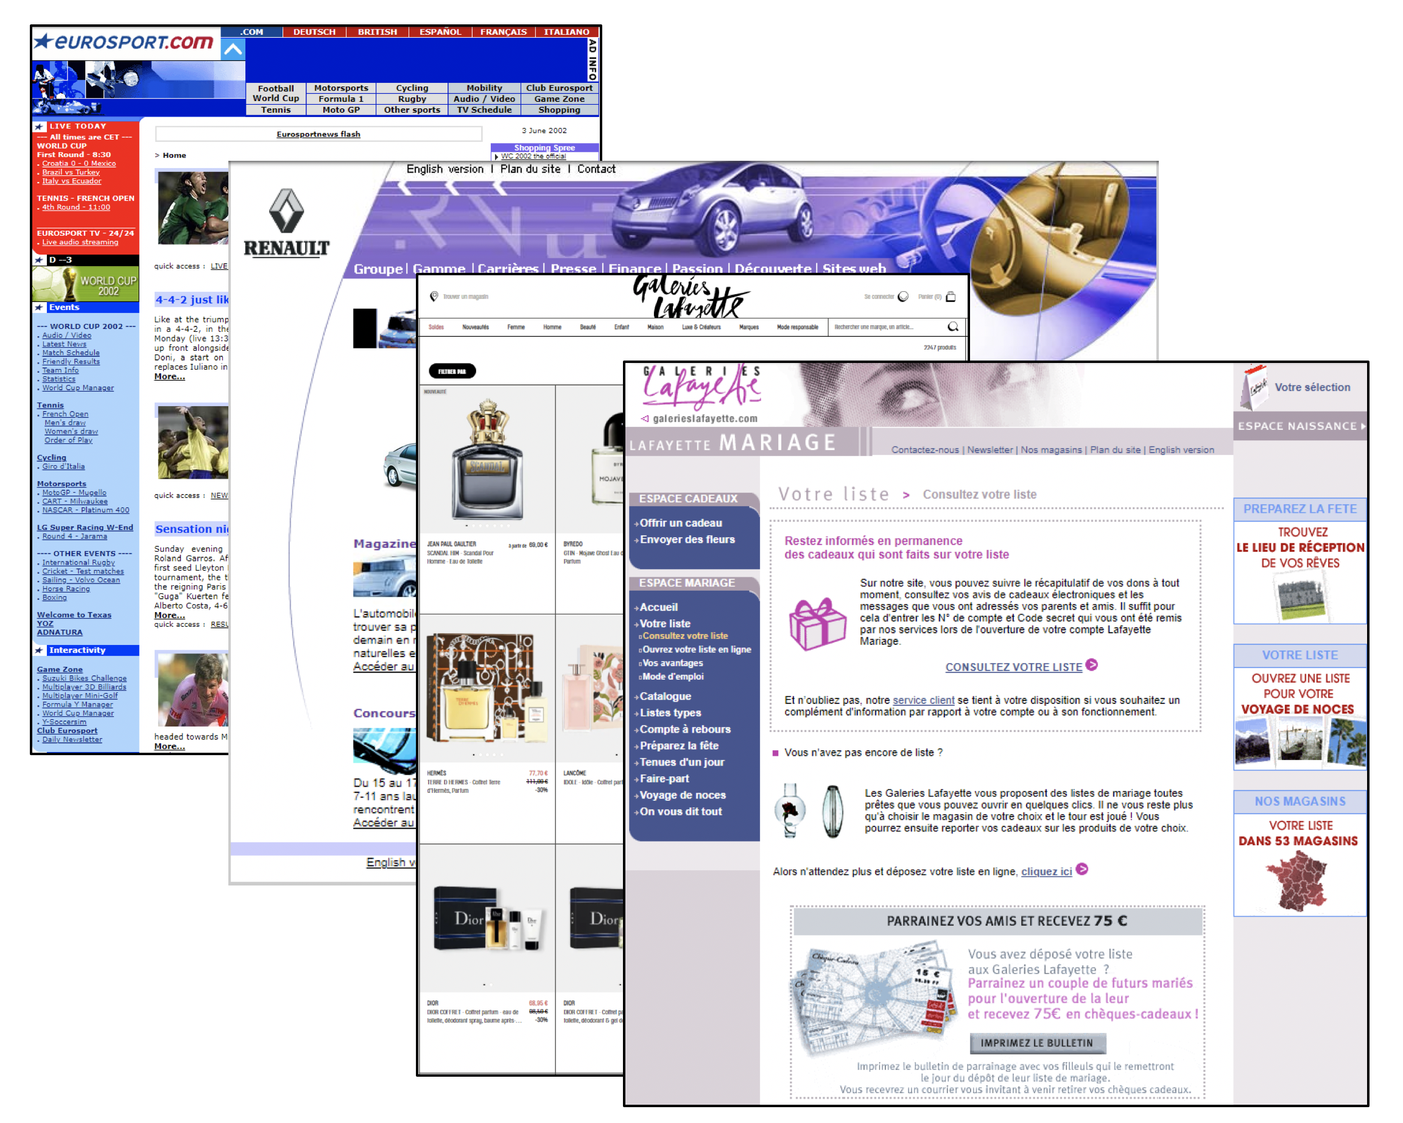Screen dimensions: 1403x1123
Task: Click the round arrow icon after CONSULTEZ VOTRE LISTE
Action: 1092,665
